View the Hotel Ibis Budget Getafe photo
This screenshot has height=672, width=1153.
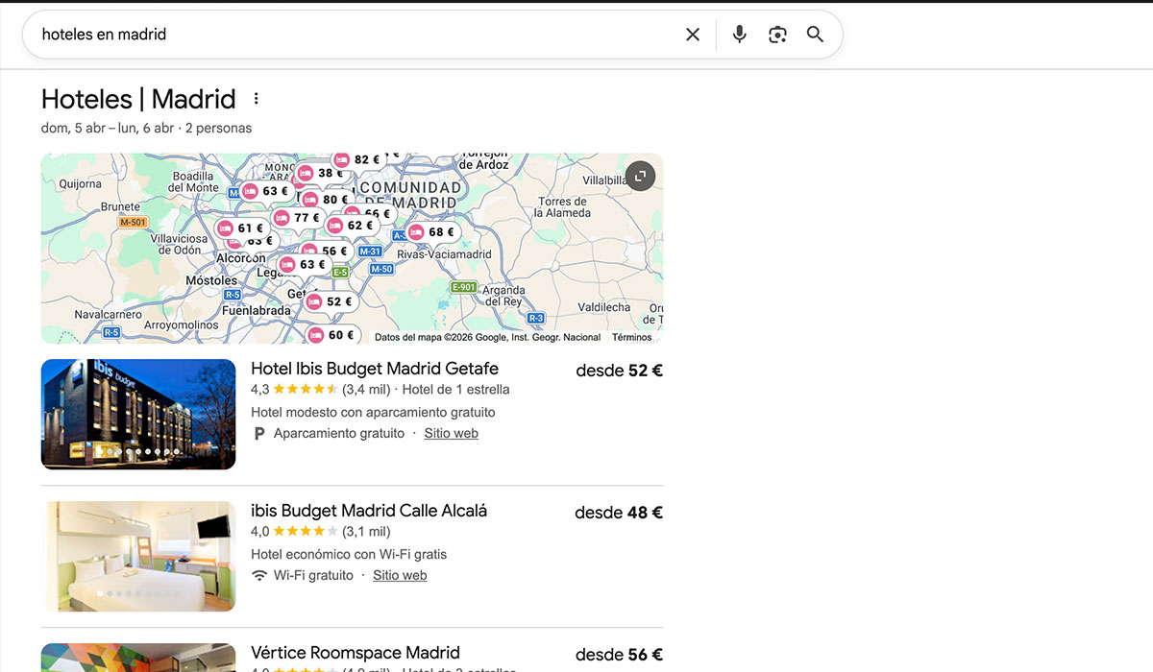coord(138,414)
